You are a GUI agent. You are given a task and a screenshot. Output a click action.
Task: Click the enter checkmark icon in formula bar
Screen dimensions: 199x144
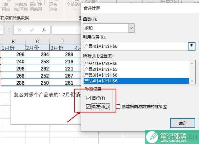[x=32, y=30]
